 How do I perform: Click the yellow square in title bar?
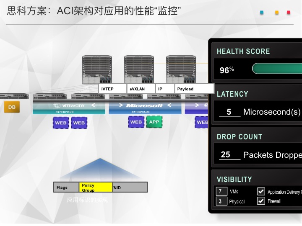point(276,13)
